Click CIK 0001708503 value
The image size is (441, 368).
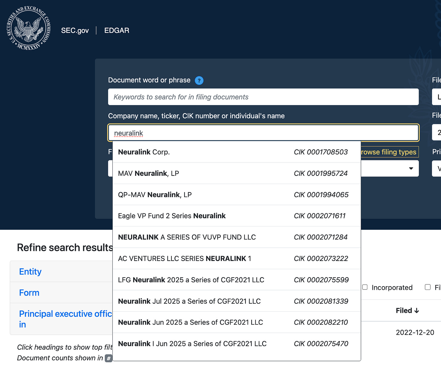pyautogui.click(x=321, y=152)
